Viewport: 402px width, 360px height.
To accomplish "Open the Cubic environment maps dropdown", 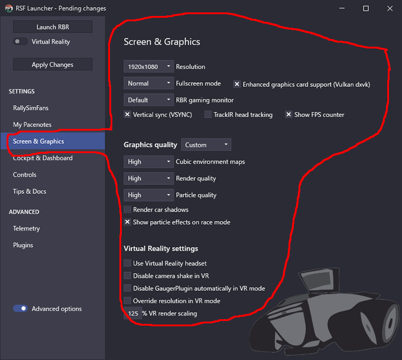I will (x=148, y=161).
